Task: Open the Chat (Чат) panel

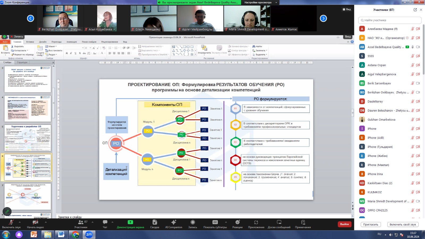Action: pos(105,224)
